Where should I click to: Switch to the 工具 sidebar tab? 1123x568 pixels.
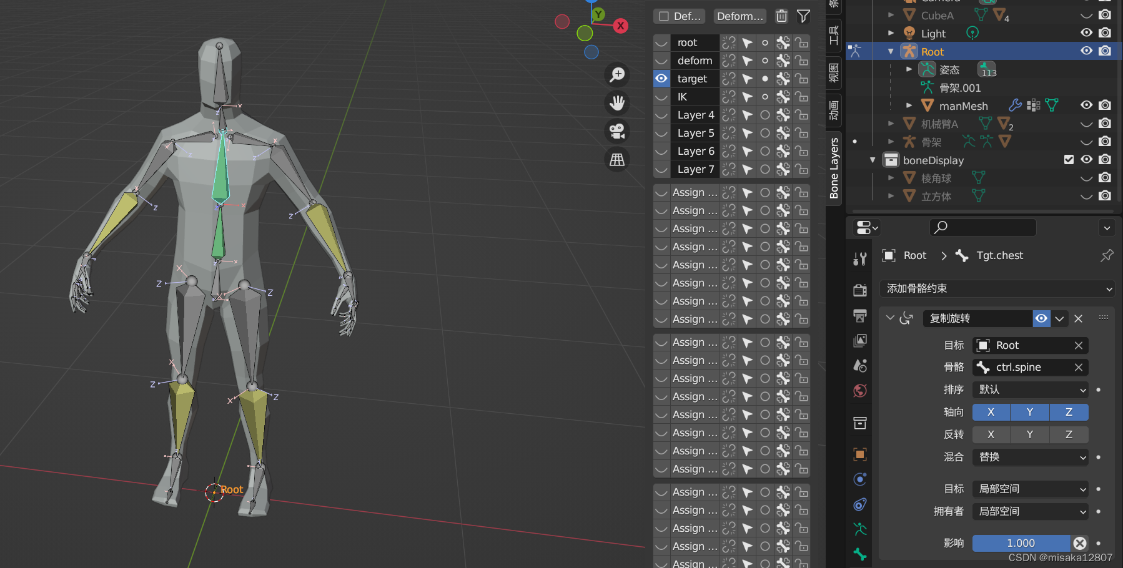point(834,36)
